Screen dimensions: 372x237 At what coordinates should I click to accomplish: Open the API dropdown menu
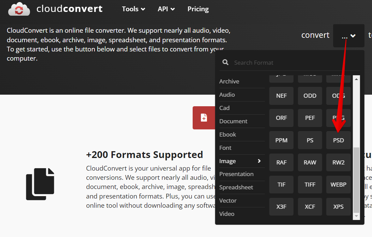166,9
